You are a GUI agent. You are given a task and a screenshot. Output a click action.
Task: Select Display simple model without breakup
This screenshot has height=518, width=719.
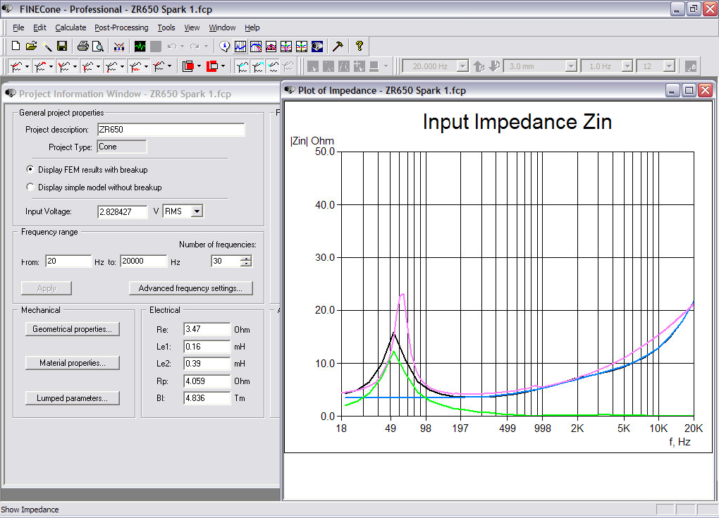click(30, 187)
